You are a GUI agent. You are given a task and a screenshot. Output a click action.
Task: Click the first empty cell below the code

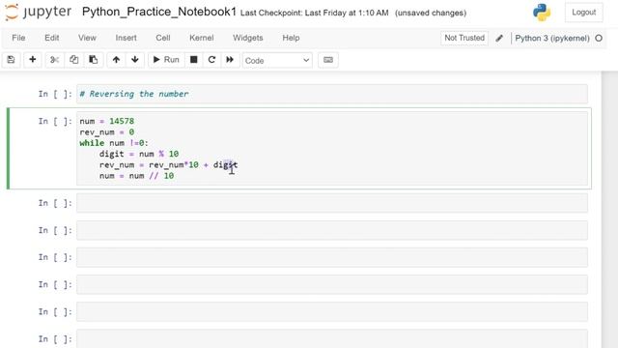pos(332,203)
